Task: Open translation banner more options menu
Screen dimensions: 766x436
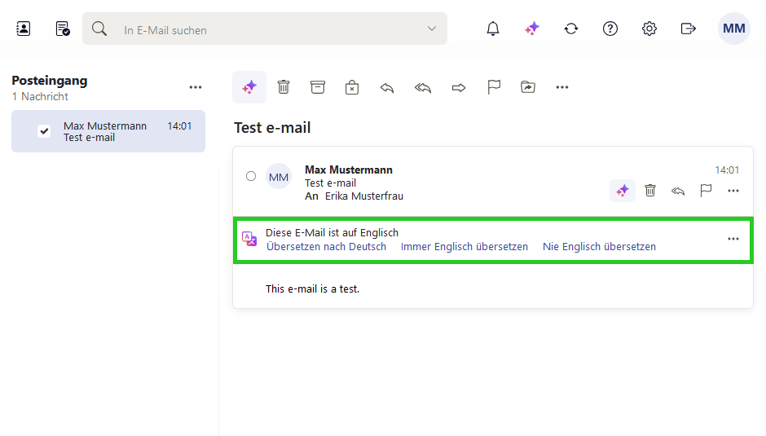Action: pyautogui.click(x=733, y=239)
